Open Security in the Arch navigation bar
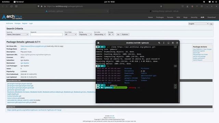Image resolution: width=219 pixels, height=123 pixels. (x=194, y=17)
